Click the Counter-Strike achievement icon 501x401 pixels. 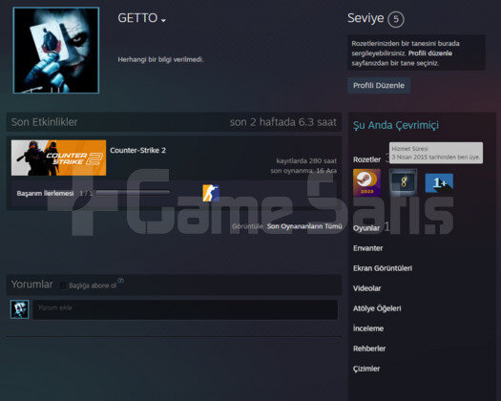(x=211, y=193)
